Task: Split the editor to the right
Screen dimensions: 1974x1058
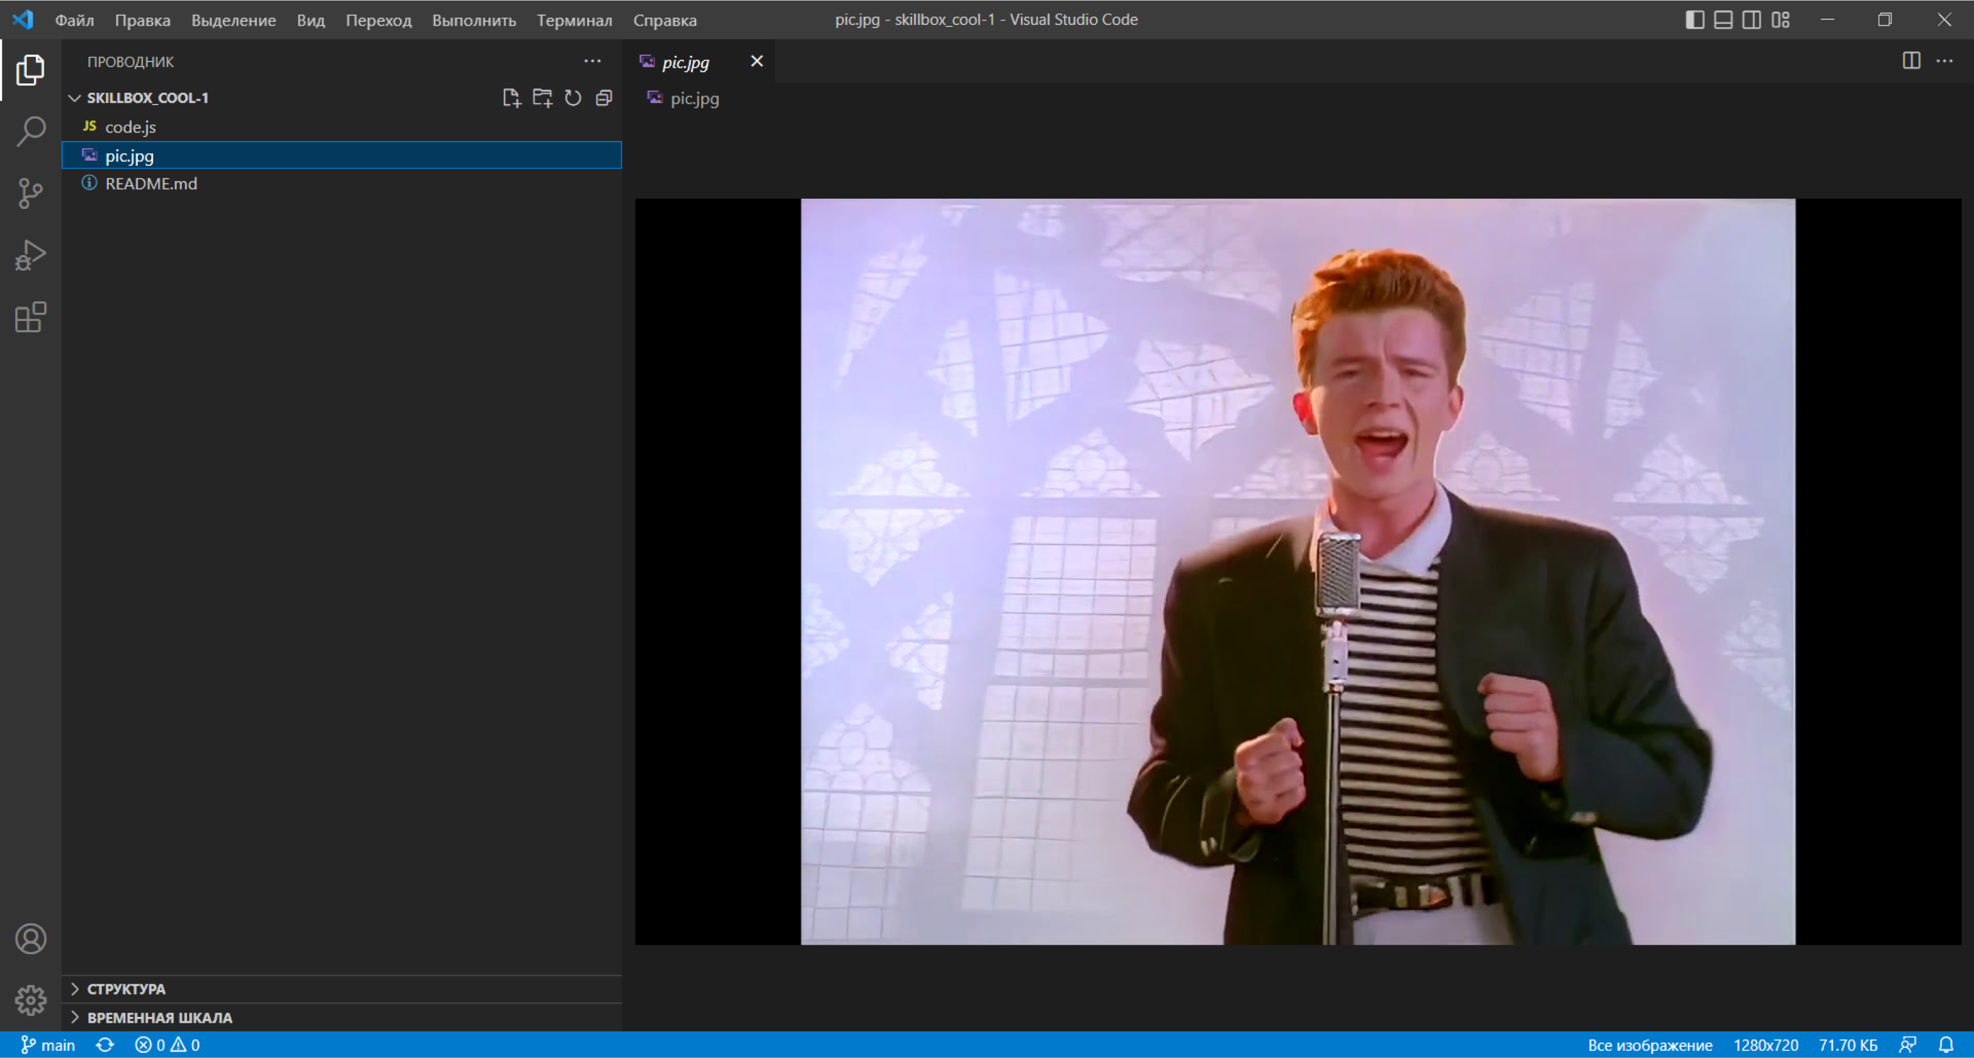Action: 1911,60
